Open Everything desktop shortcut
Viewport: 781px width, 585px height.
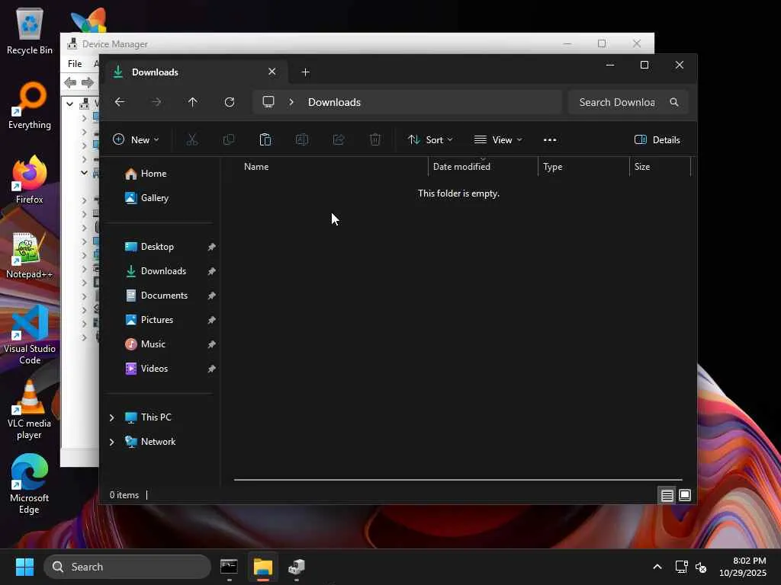click(30, 105)
